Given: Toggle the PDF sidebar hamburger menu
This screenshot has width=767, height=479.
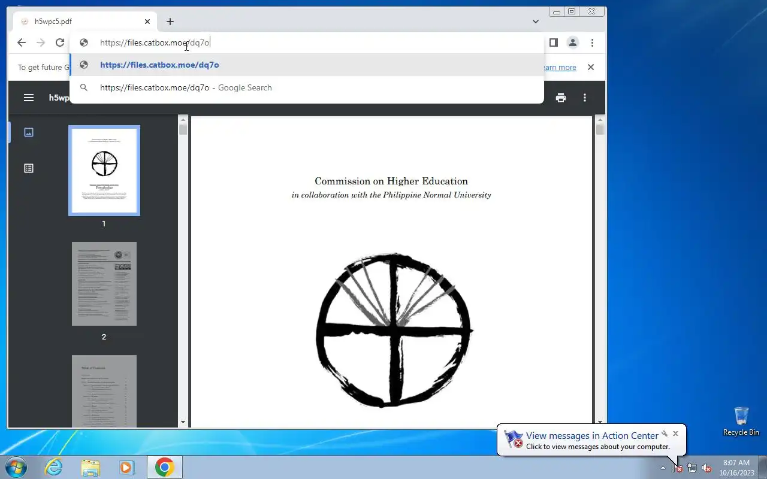Looking at the screenshot, I should click(x=29, y=98).
